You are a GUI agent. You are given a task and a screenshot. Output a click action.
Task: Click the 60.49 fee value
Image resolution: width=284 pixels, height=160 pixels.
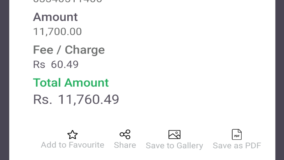(65, 64)
